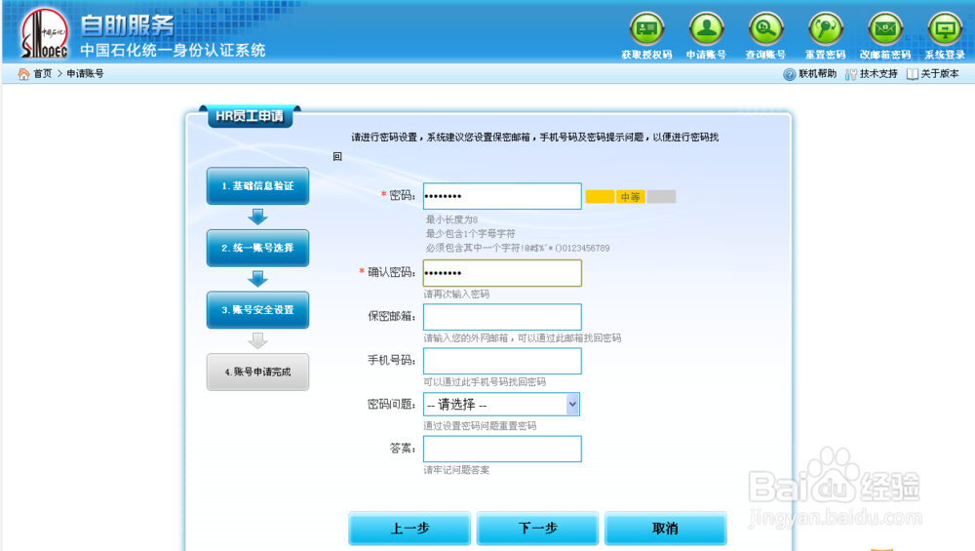975x551 pixels.
Task: Click the 取消 button
Action: (x=665, y=528)
